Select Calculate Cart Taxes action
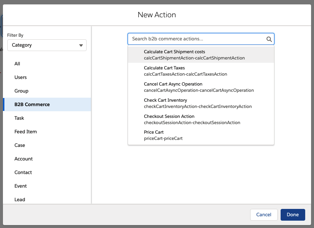314x228 pixels. coord(201,71)
